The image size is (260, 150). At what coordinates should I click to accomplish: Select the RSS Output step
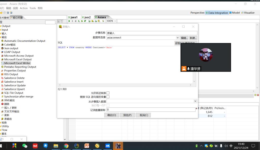pos(11,74)
